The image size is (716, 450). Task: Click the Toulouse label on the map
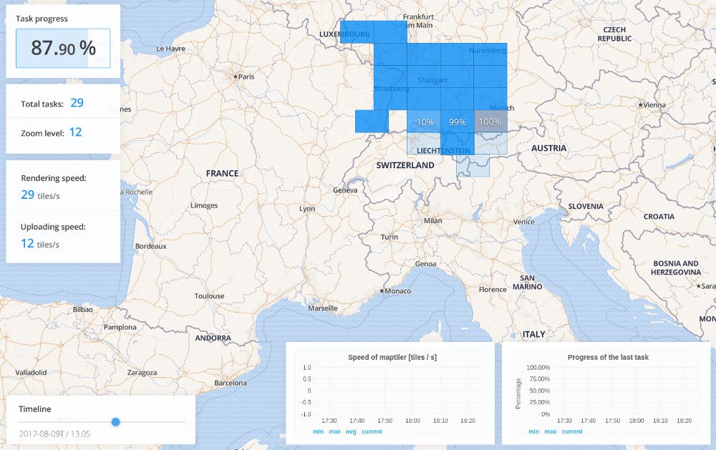point(209,296)
